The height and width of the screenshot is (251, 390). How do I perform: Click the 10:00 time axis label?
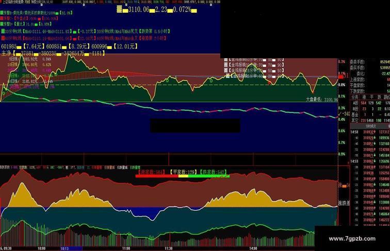click(42, 248)
